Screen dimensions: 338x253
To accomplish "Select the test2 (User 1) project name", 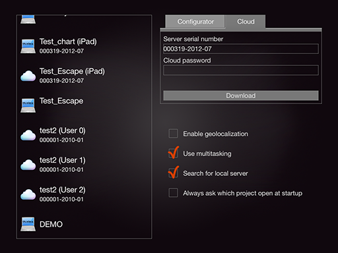I will (63, 160).
